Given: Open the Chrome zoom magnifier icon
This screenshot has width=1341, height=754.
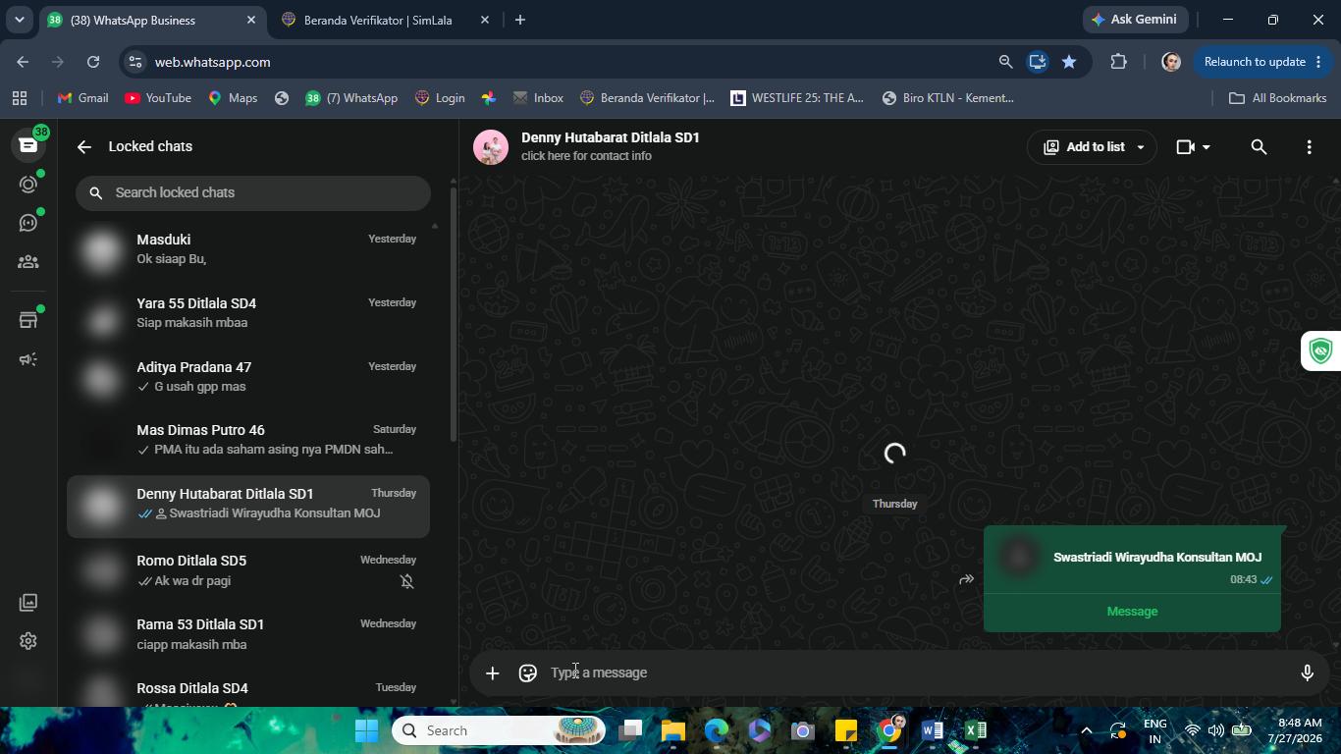Looking at the screenshot, I should (1005, 62).
